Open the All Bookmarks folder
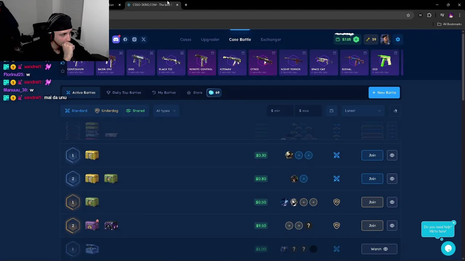The image size is (465, 261). click(x=449, y=24)
